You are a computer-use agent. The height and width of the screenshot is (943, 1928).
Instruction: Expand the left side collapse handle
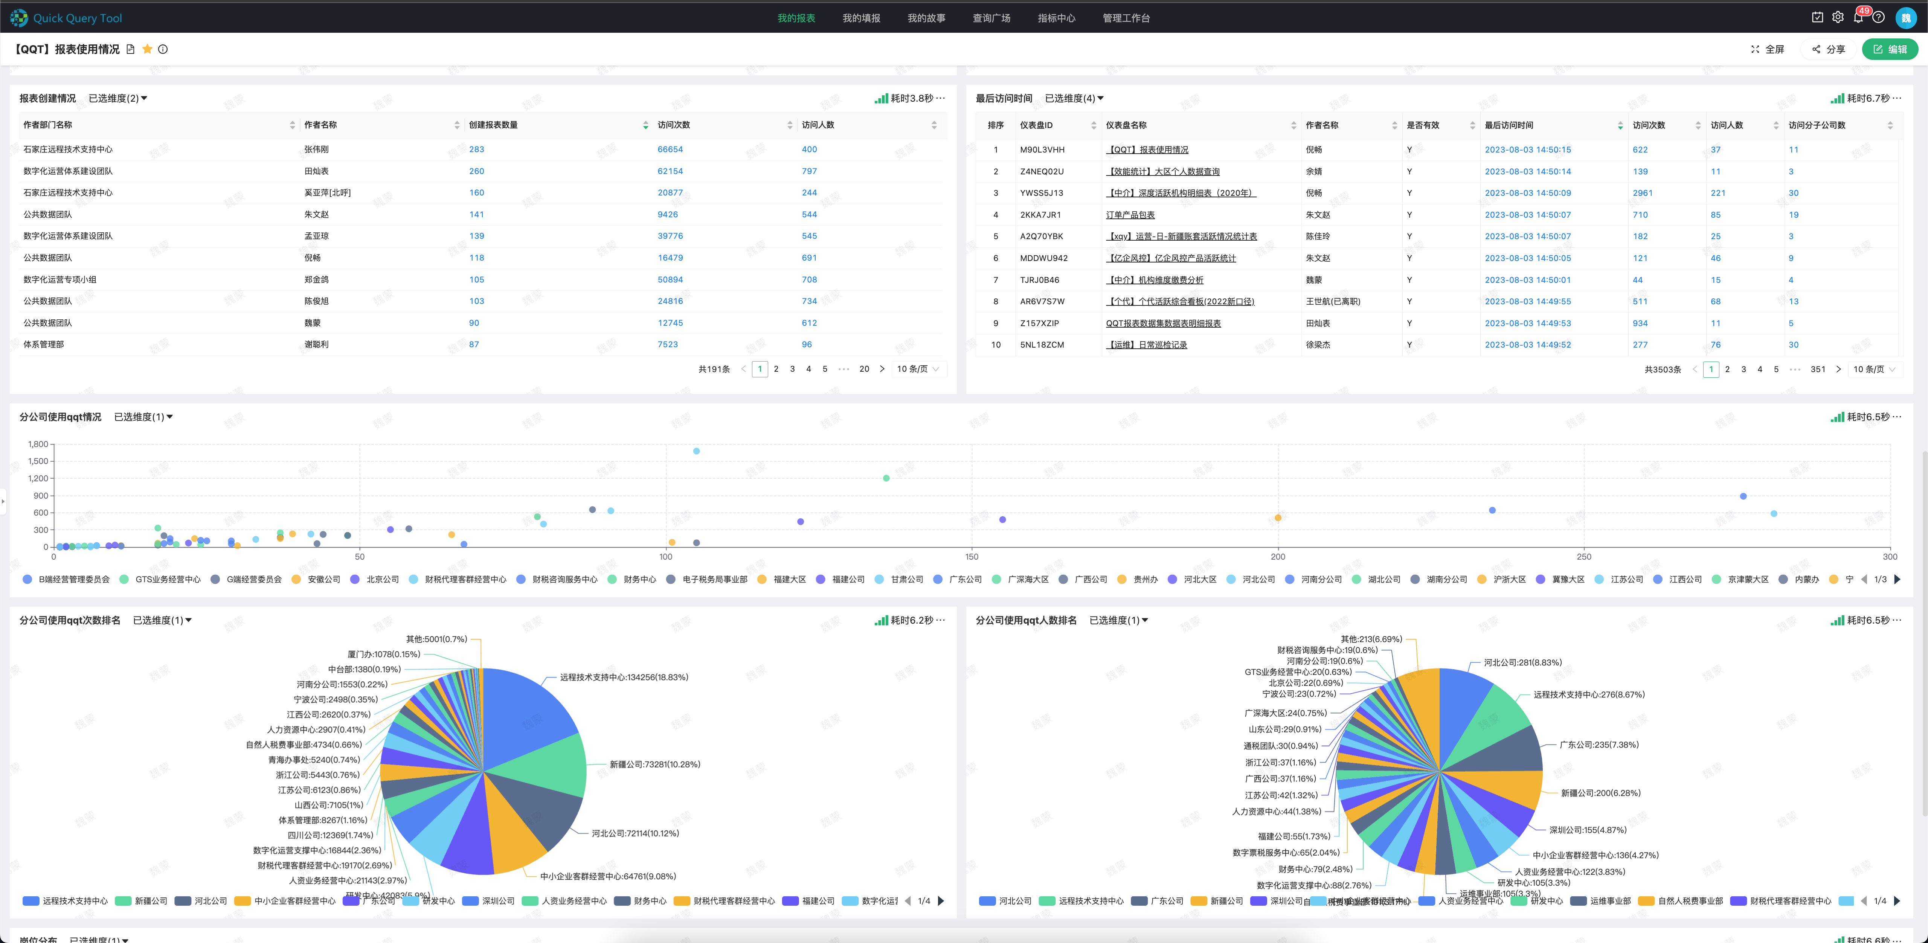[3, 501]
